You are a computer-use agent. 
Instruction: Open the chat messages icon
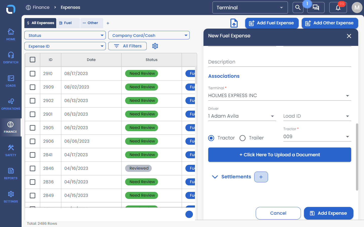coord(316,8)
